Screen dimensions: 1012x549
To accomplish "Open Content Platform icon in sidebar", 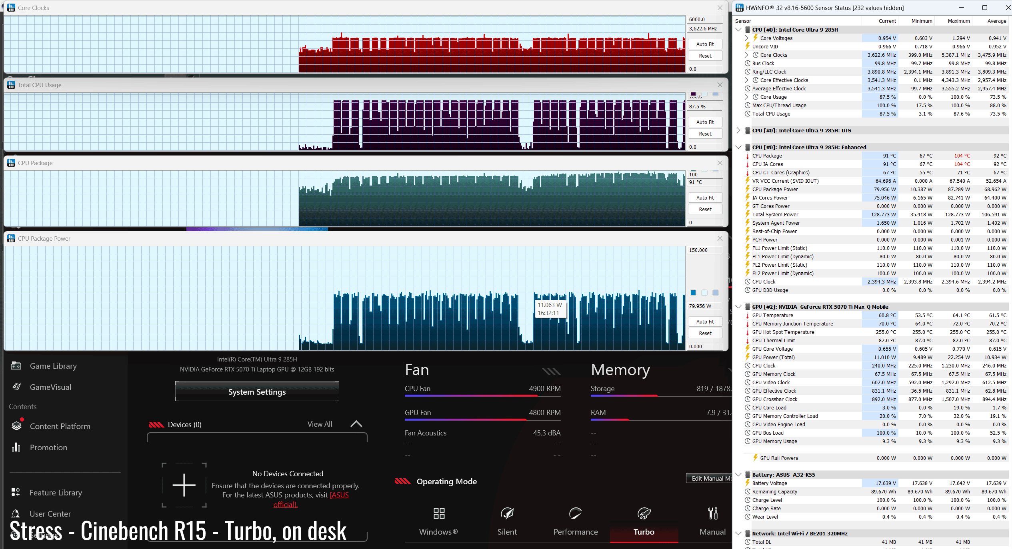I will click(x=16, y=425).
